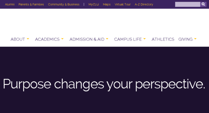This screenshot has width=209, height=113.
Task: Open the ADMISSION & AID menu
Action: pyautogui.click(x=87, y=39)
